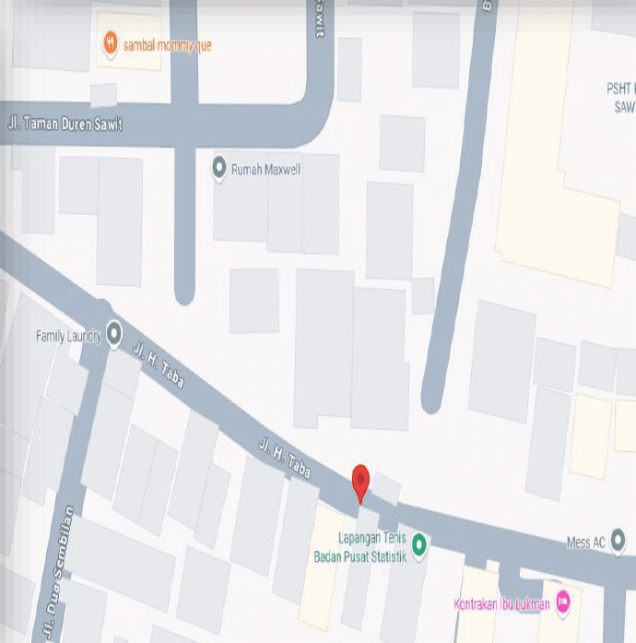
Task: Click the Jl. Taman Duren Sawit street label
Action: click(65, 124)
